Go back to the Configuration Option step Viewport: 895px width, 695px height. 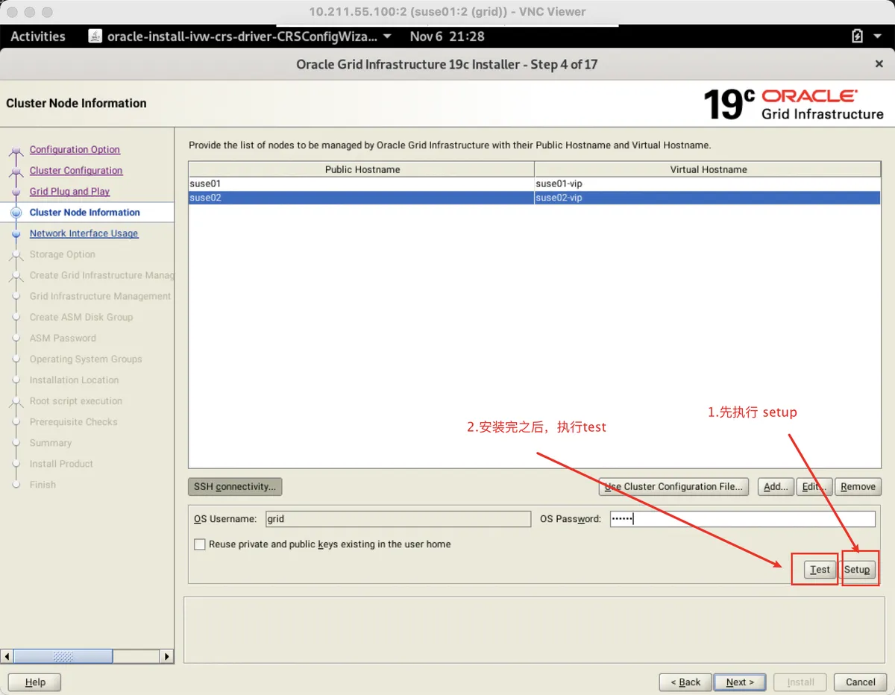(75, 149)
